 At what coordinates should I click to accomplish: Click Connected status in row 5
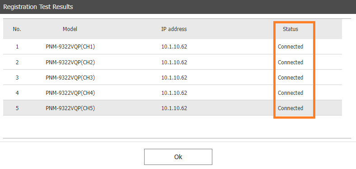point(290,108)
